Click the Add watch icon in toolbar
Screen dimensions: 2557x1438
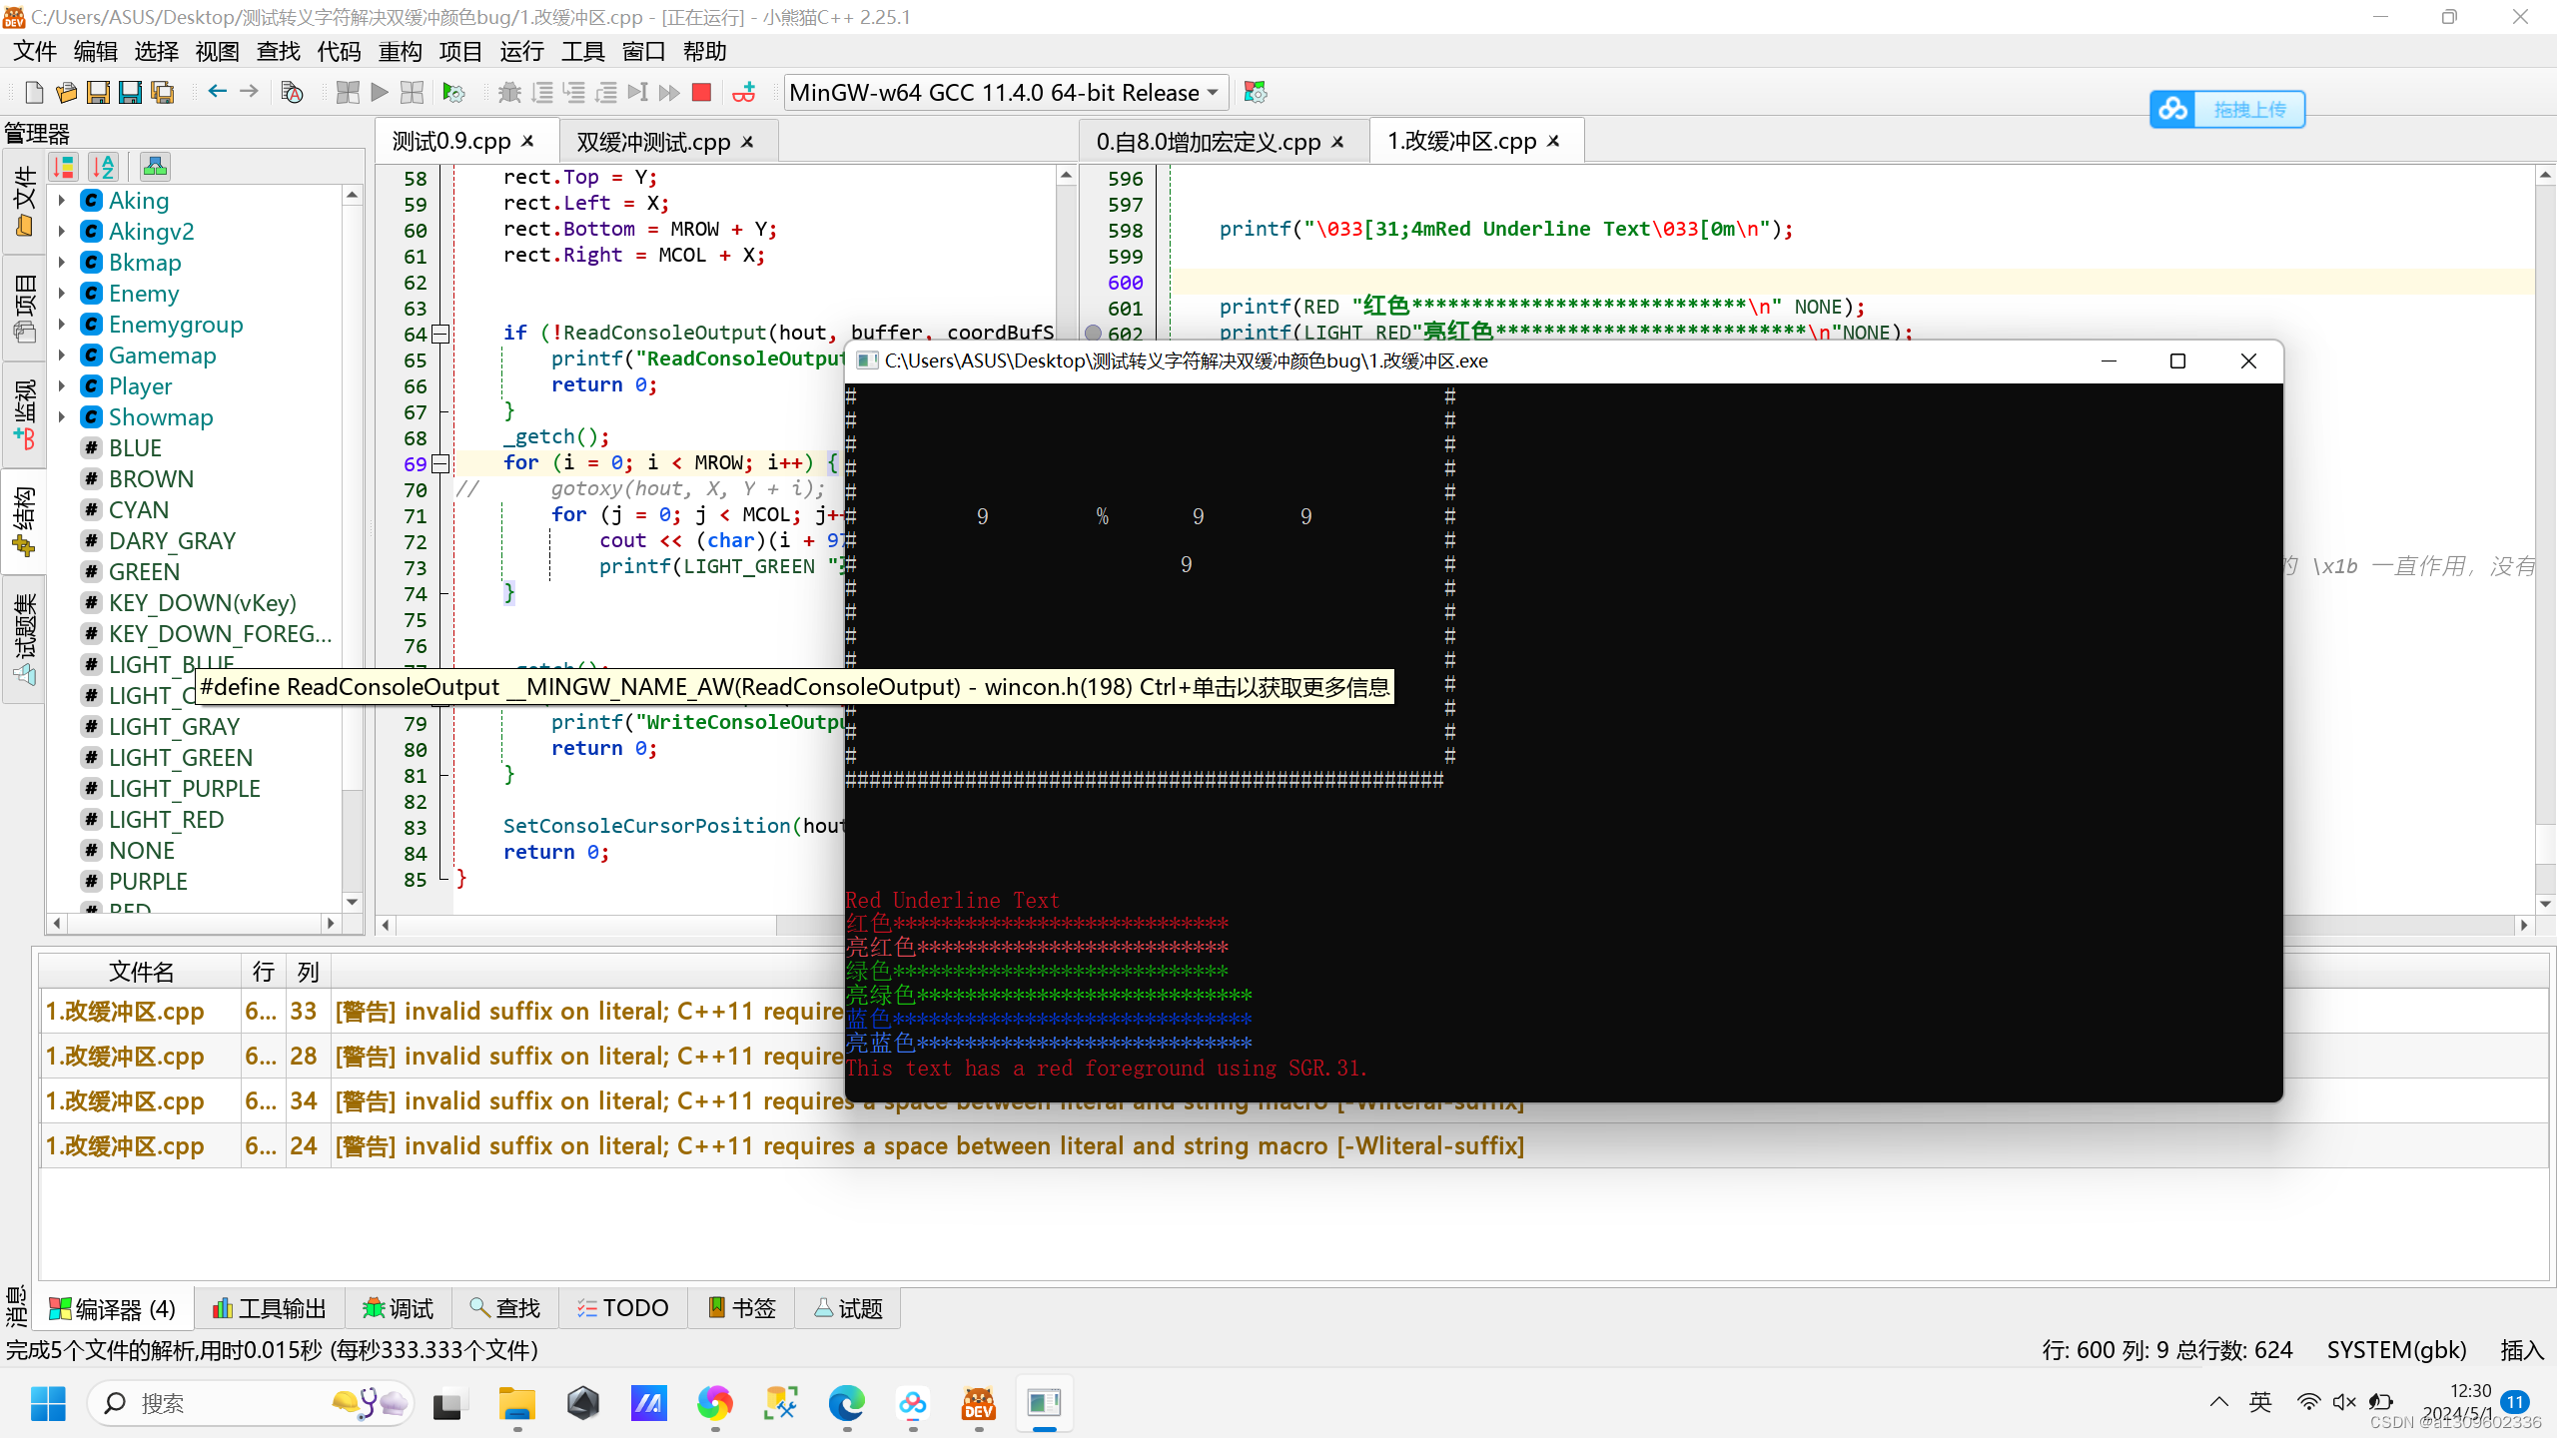tap(744, 93)
